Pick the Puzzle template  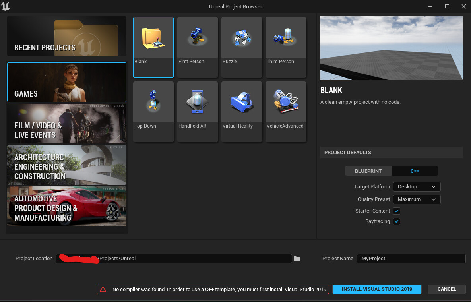(x=242, y=47)
